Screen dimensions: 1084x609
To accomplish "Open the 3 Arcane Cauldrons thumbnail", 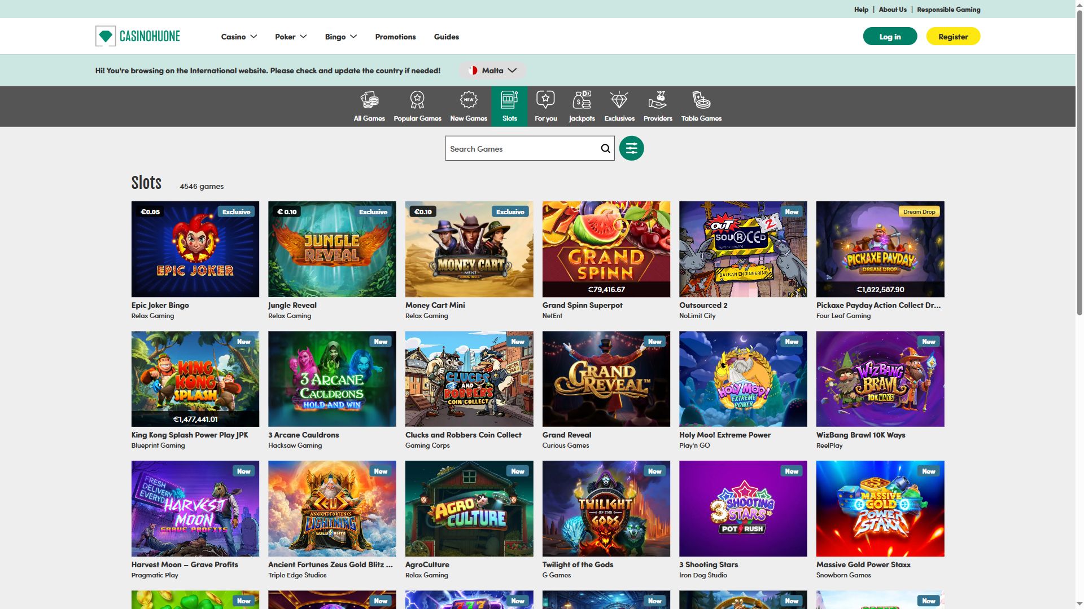I will (332, 379).
